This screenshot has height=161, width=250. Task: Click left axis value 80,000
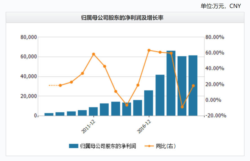[x=28, y=37]
